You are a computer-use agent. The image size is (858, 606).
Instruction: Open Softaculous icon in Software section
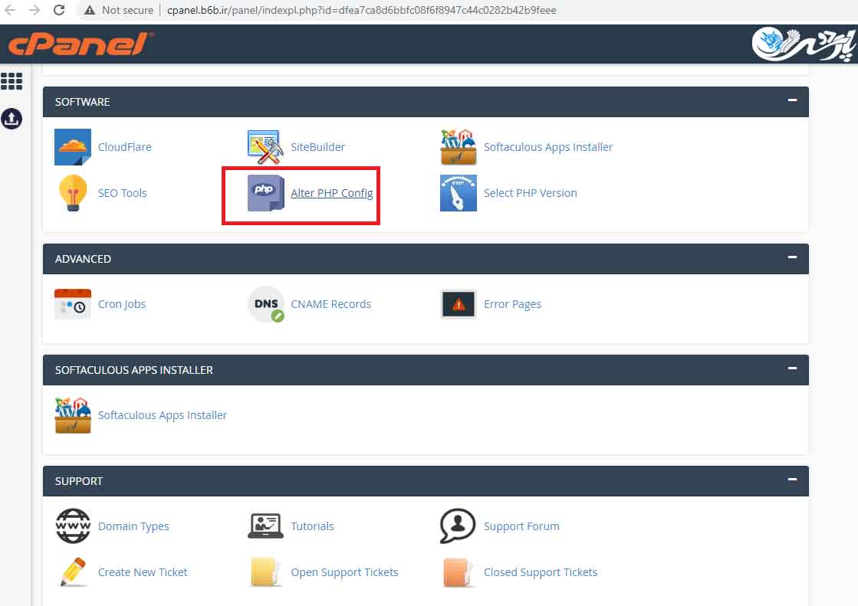click(x=459, y=146)
